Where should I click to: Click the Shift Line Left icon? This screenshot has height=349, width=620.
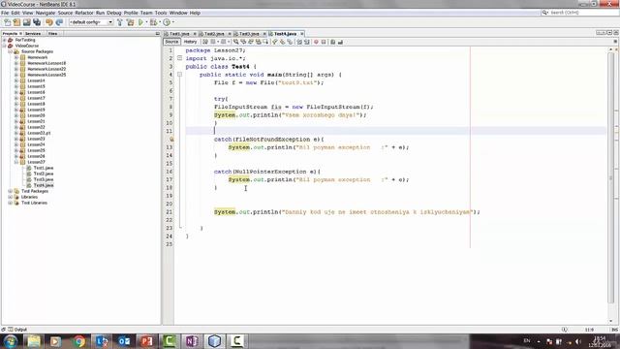tap(299, 42)
